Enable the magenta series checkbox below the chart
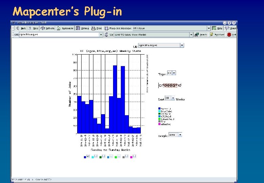The image size is (264, 183). point(134,156)
